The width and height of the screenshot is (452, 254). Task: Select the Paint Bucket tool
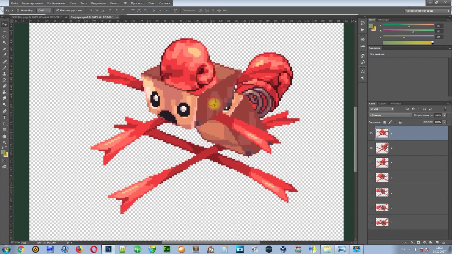pos(5,92)
